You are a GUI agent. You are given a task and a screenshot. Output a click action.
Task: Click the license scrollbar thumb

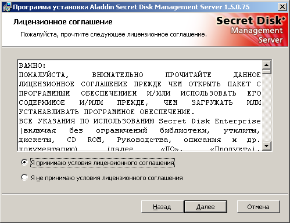pos(267,72)
